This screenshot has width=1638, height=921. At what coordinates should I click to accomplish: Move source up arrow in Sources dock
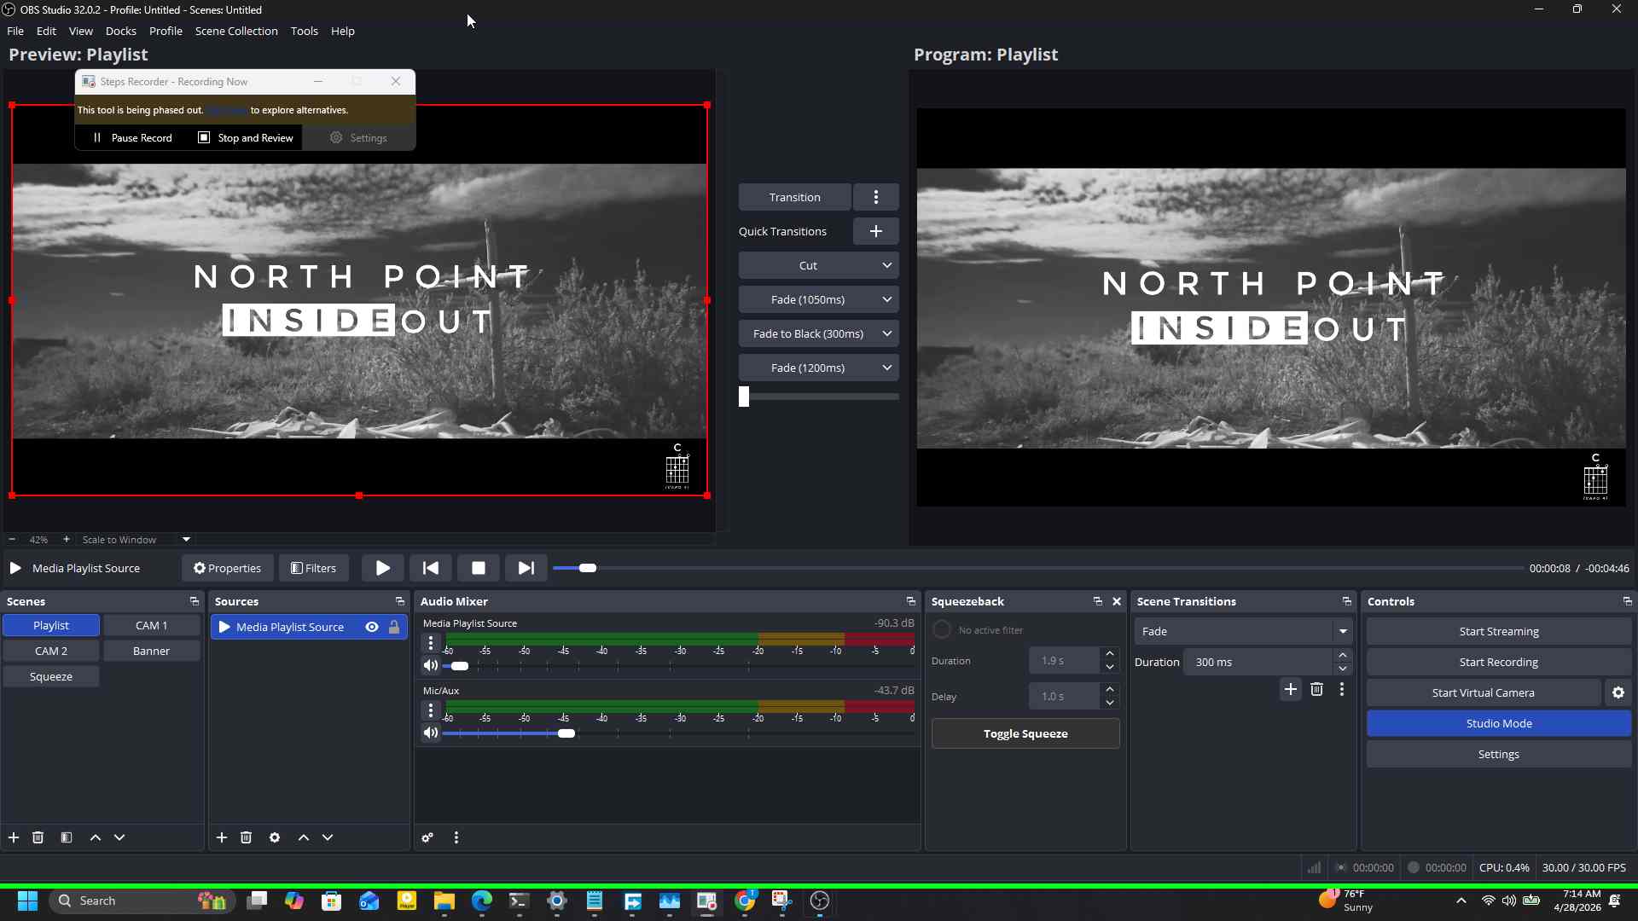[304, 837]
